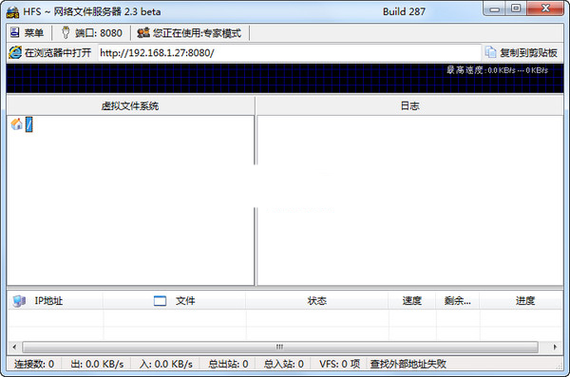Click the bandwidth speed graph
This screenshot has width=570, height=377.
coord(285,79)
